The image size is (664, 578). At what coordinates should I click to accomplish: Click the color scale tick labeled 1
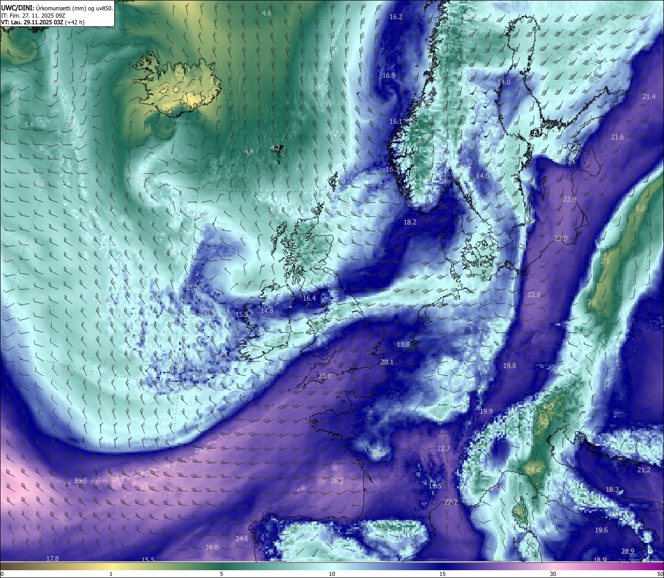pos(111,574)
